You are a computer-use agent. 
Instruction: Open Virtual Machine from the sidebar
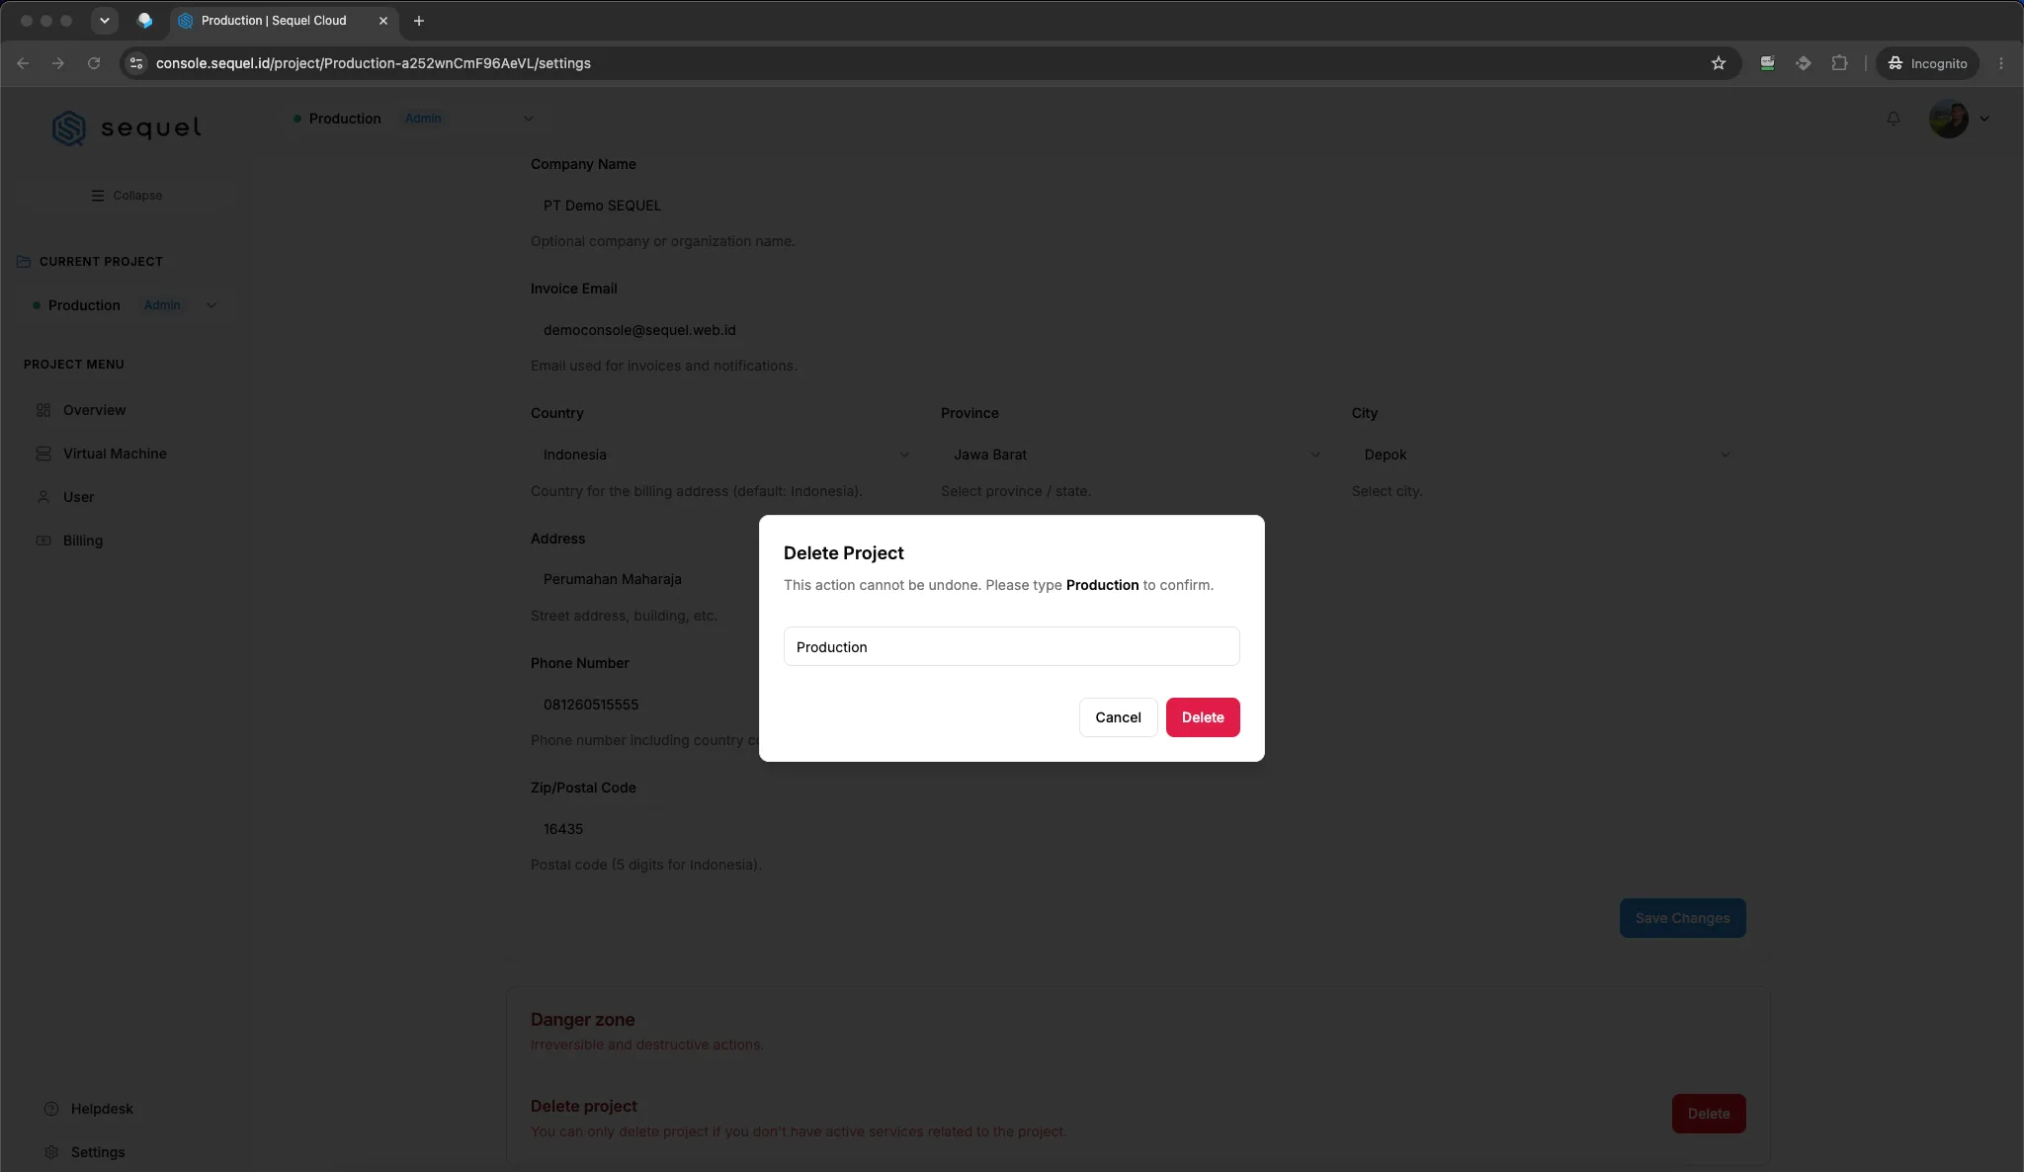click(x=115, y=454)
